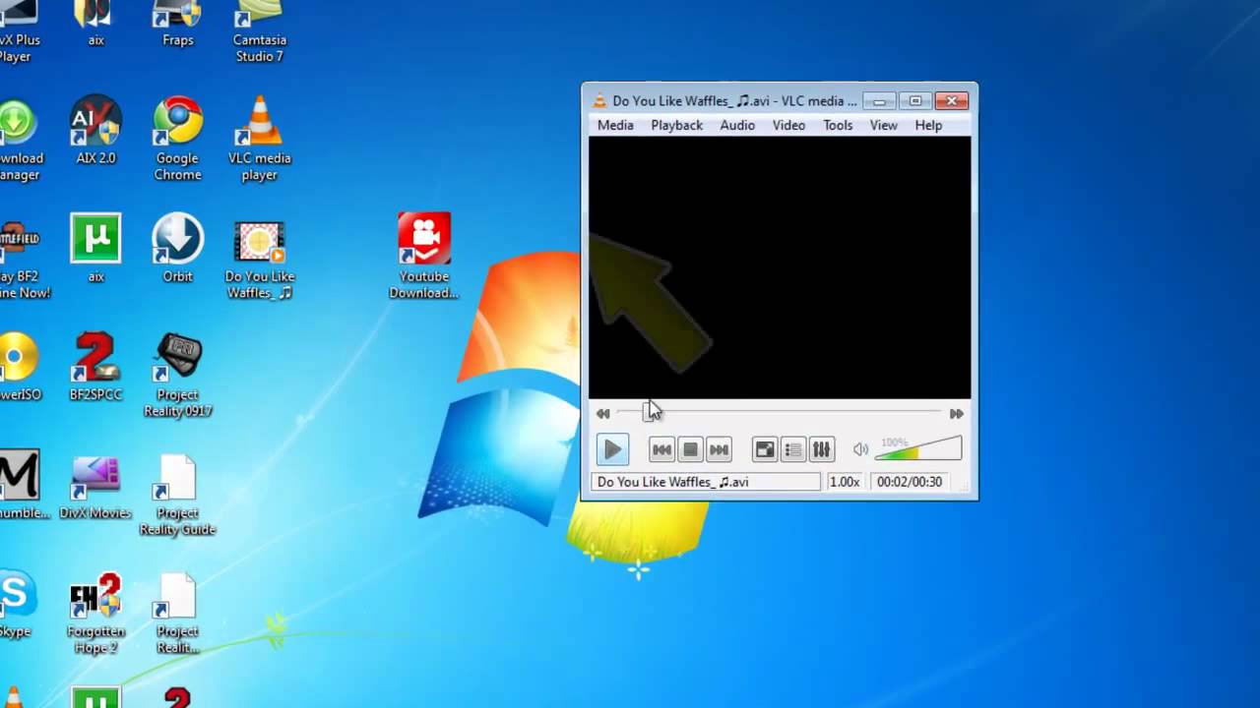1260x708 pixels.
Task: Expand the Audio menu
Action: click(x=736, y=125)
